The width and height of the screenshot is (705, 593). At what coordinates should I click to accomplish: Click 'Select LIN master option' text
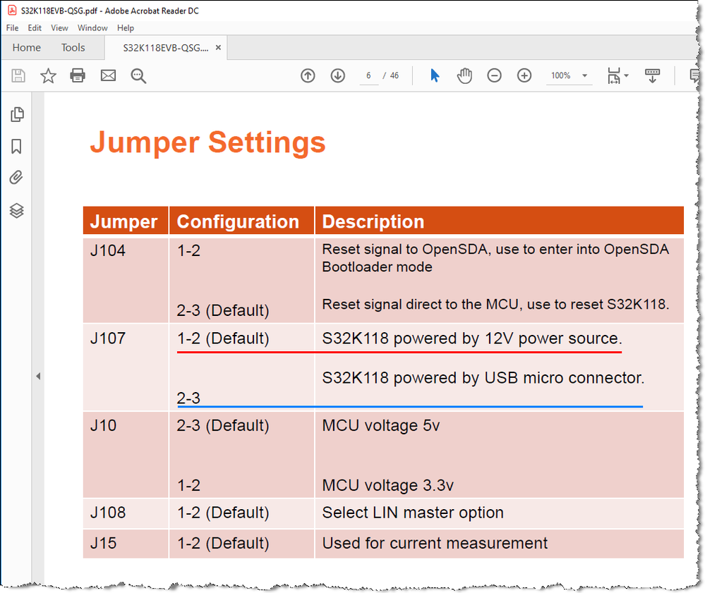tap(413, 513)
